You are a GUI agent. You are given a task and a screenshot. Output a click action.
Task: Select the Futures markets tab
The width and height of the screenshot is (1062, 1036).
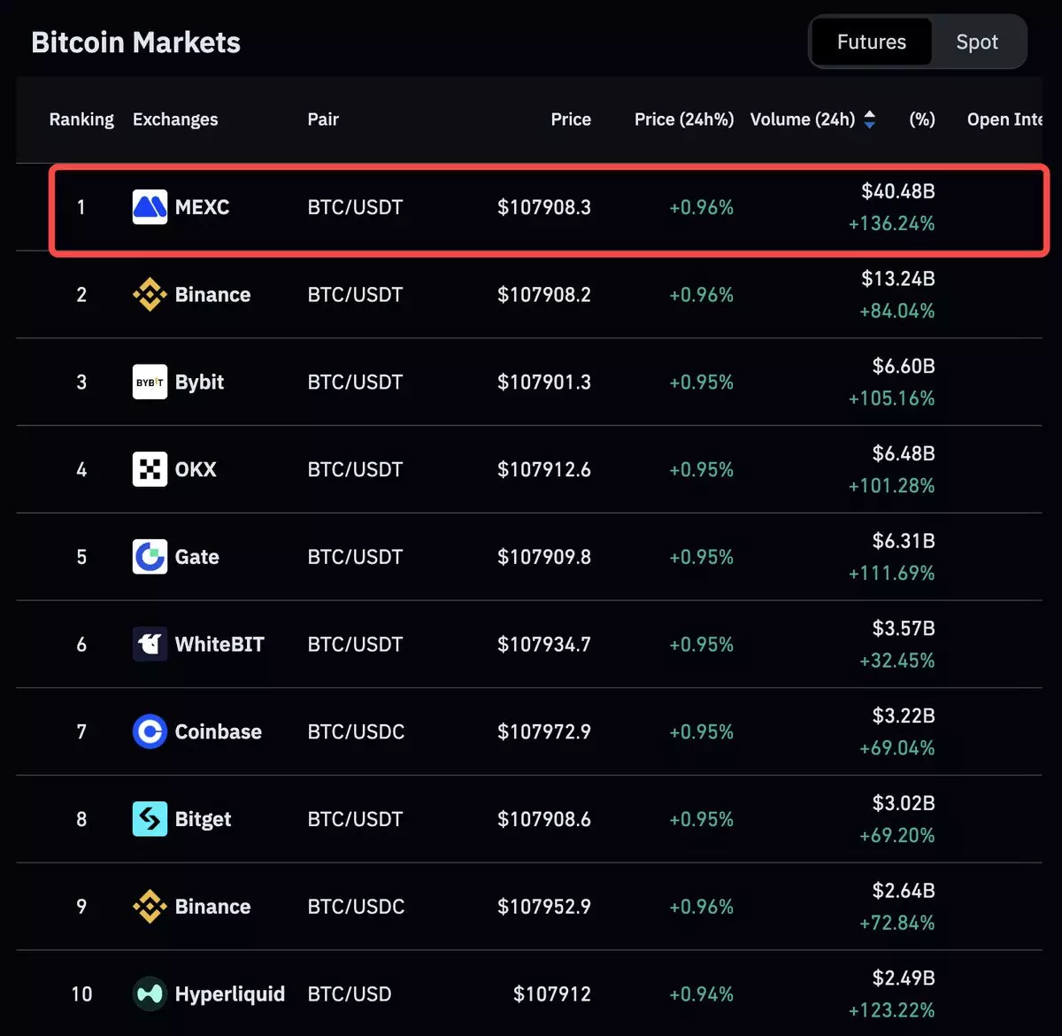(871, 42)
